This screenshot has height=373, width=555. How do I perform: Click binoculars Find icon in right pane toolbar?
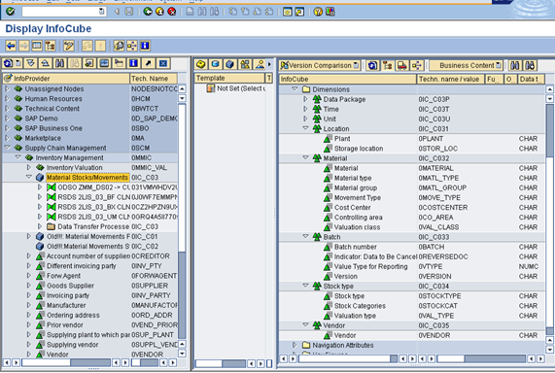tap(514, 65)
